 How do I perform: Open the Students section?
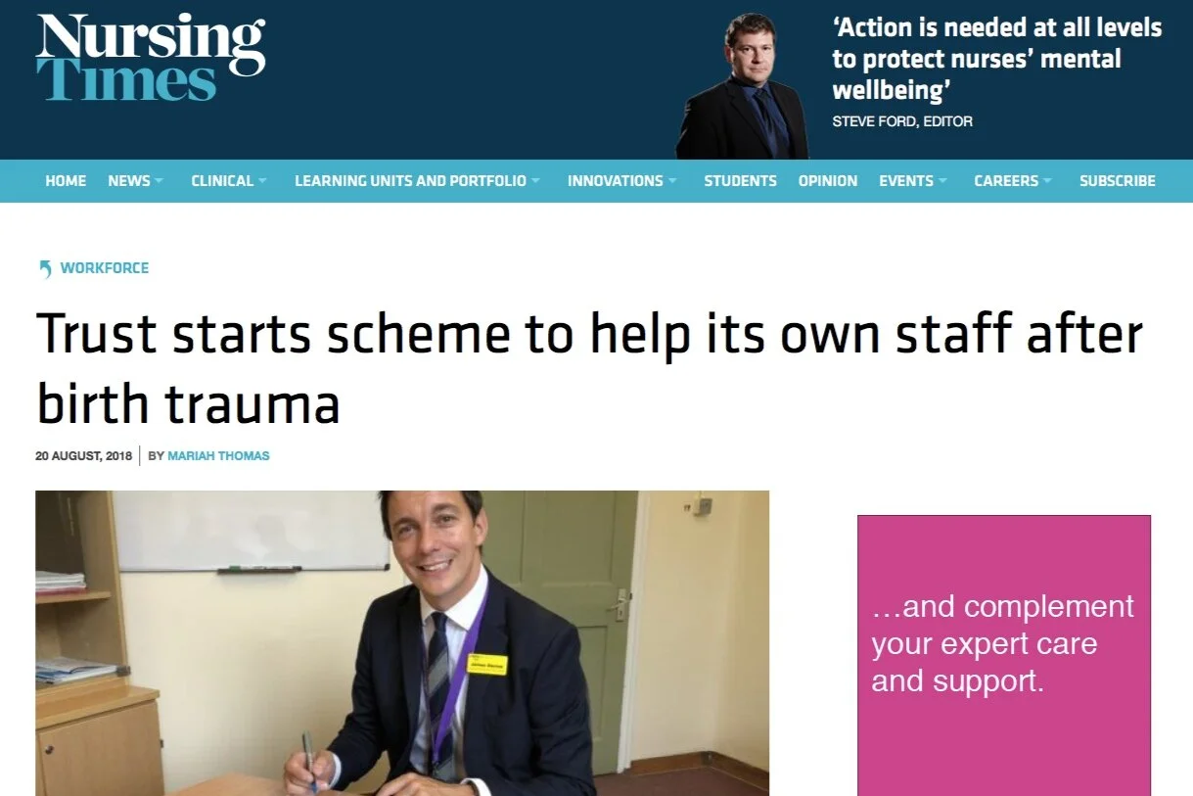pos(740,181)
